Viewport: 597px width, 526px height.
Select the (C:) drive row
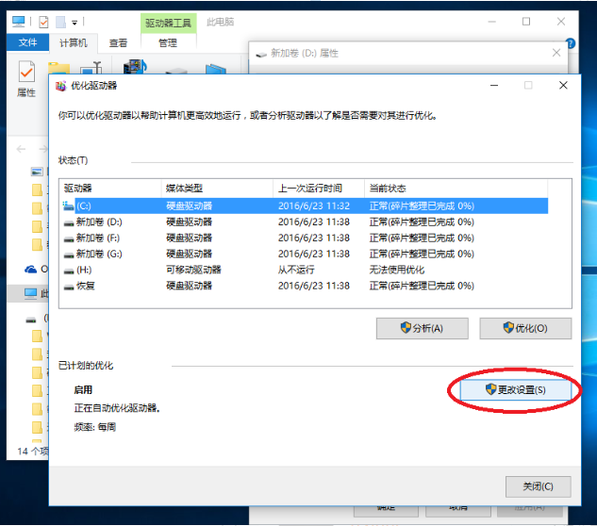(x=306, y=205)
